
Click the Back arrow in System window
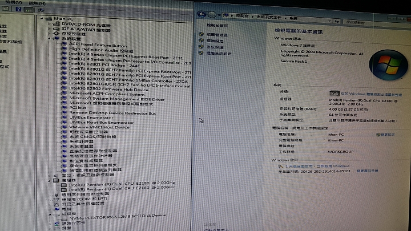[202, 14]
